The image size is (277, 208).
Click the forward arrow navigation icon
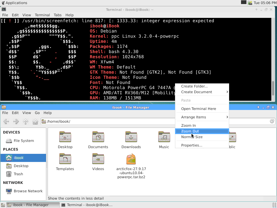pyautogui.click(x=16, y=122)
